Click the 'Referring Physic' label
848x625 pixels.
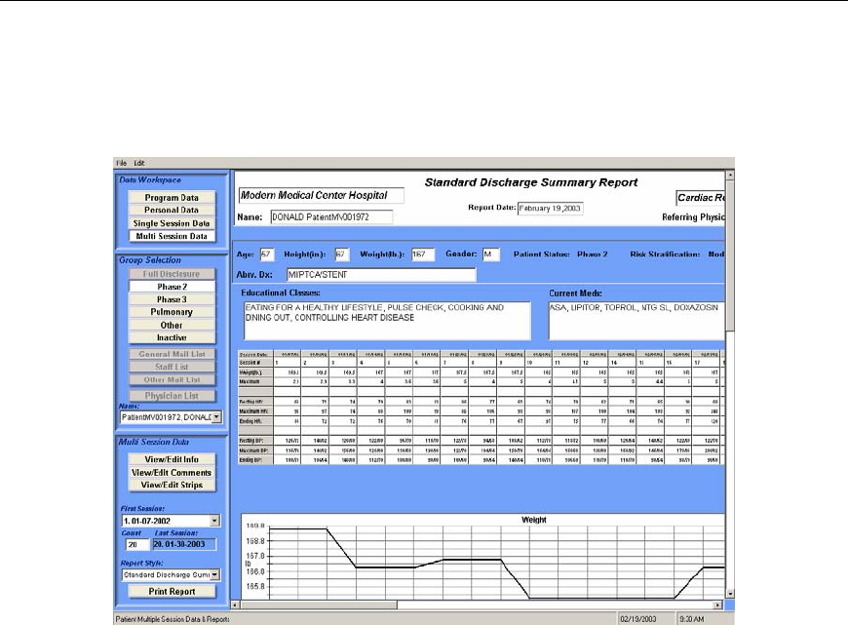coord(693,217)
